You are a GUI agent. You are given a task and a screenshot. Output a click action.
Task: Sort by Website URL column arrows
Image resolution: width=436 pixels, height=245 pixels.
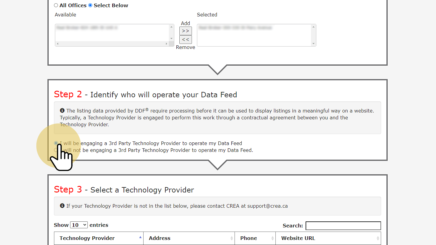coord(378,238)
